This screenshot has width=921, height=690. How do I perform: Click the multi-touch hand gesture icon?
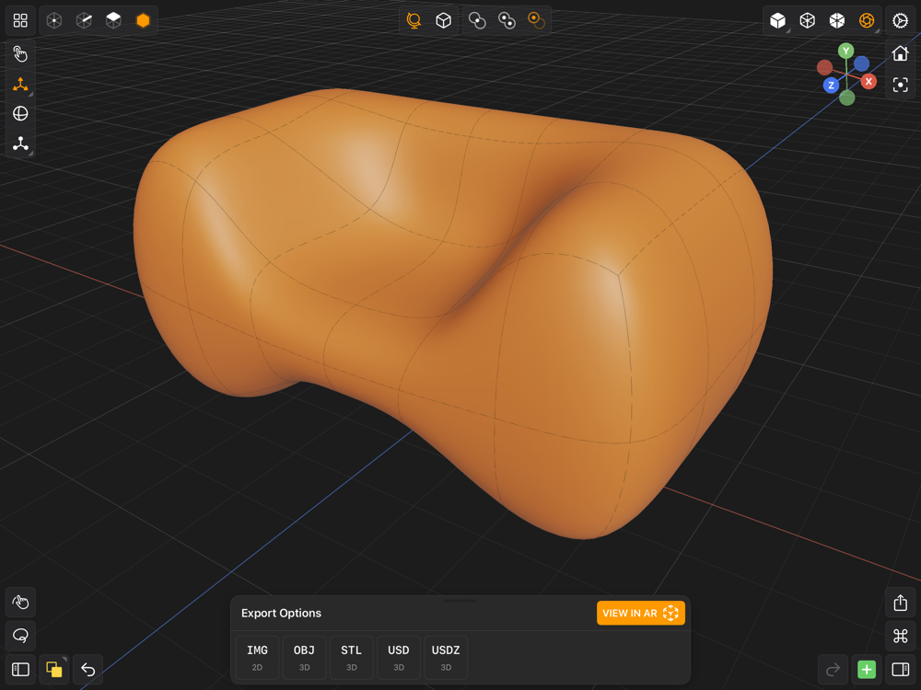pos(20,602)
